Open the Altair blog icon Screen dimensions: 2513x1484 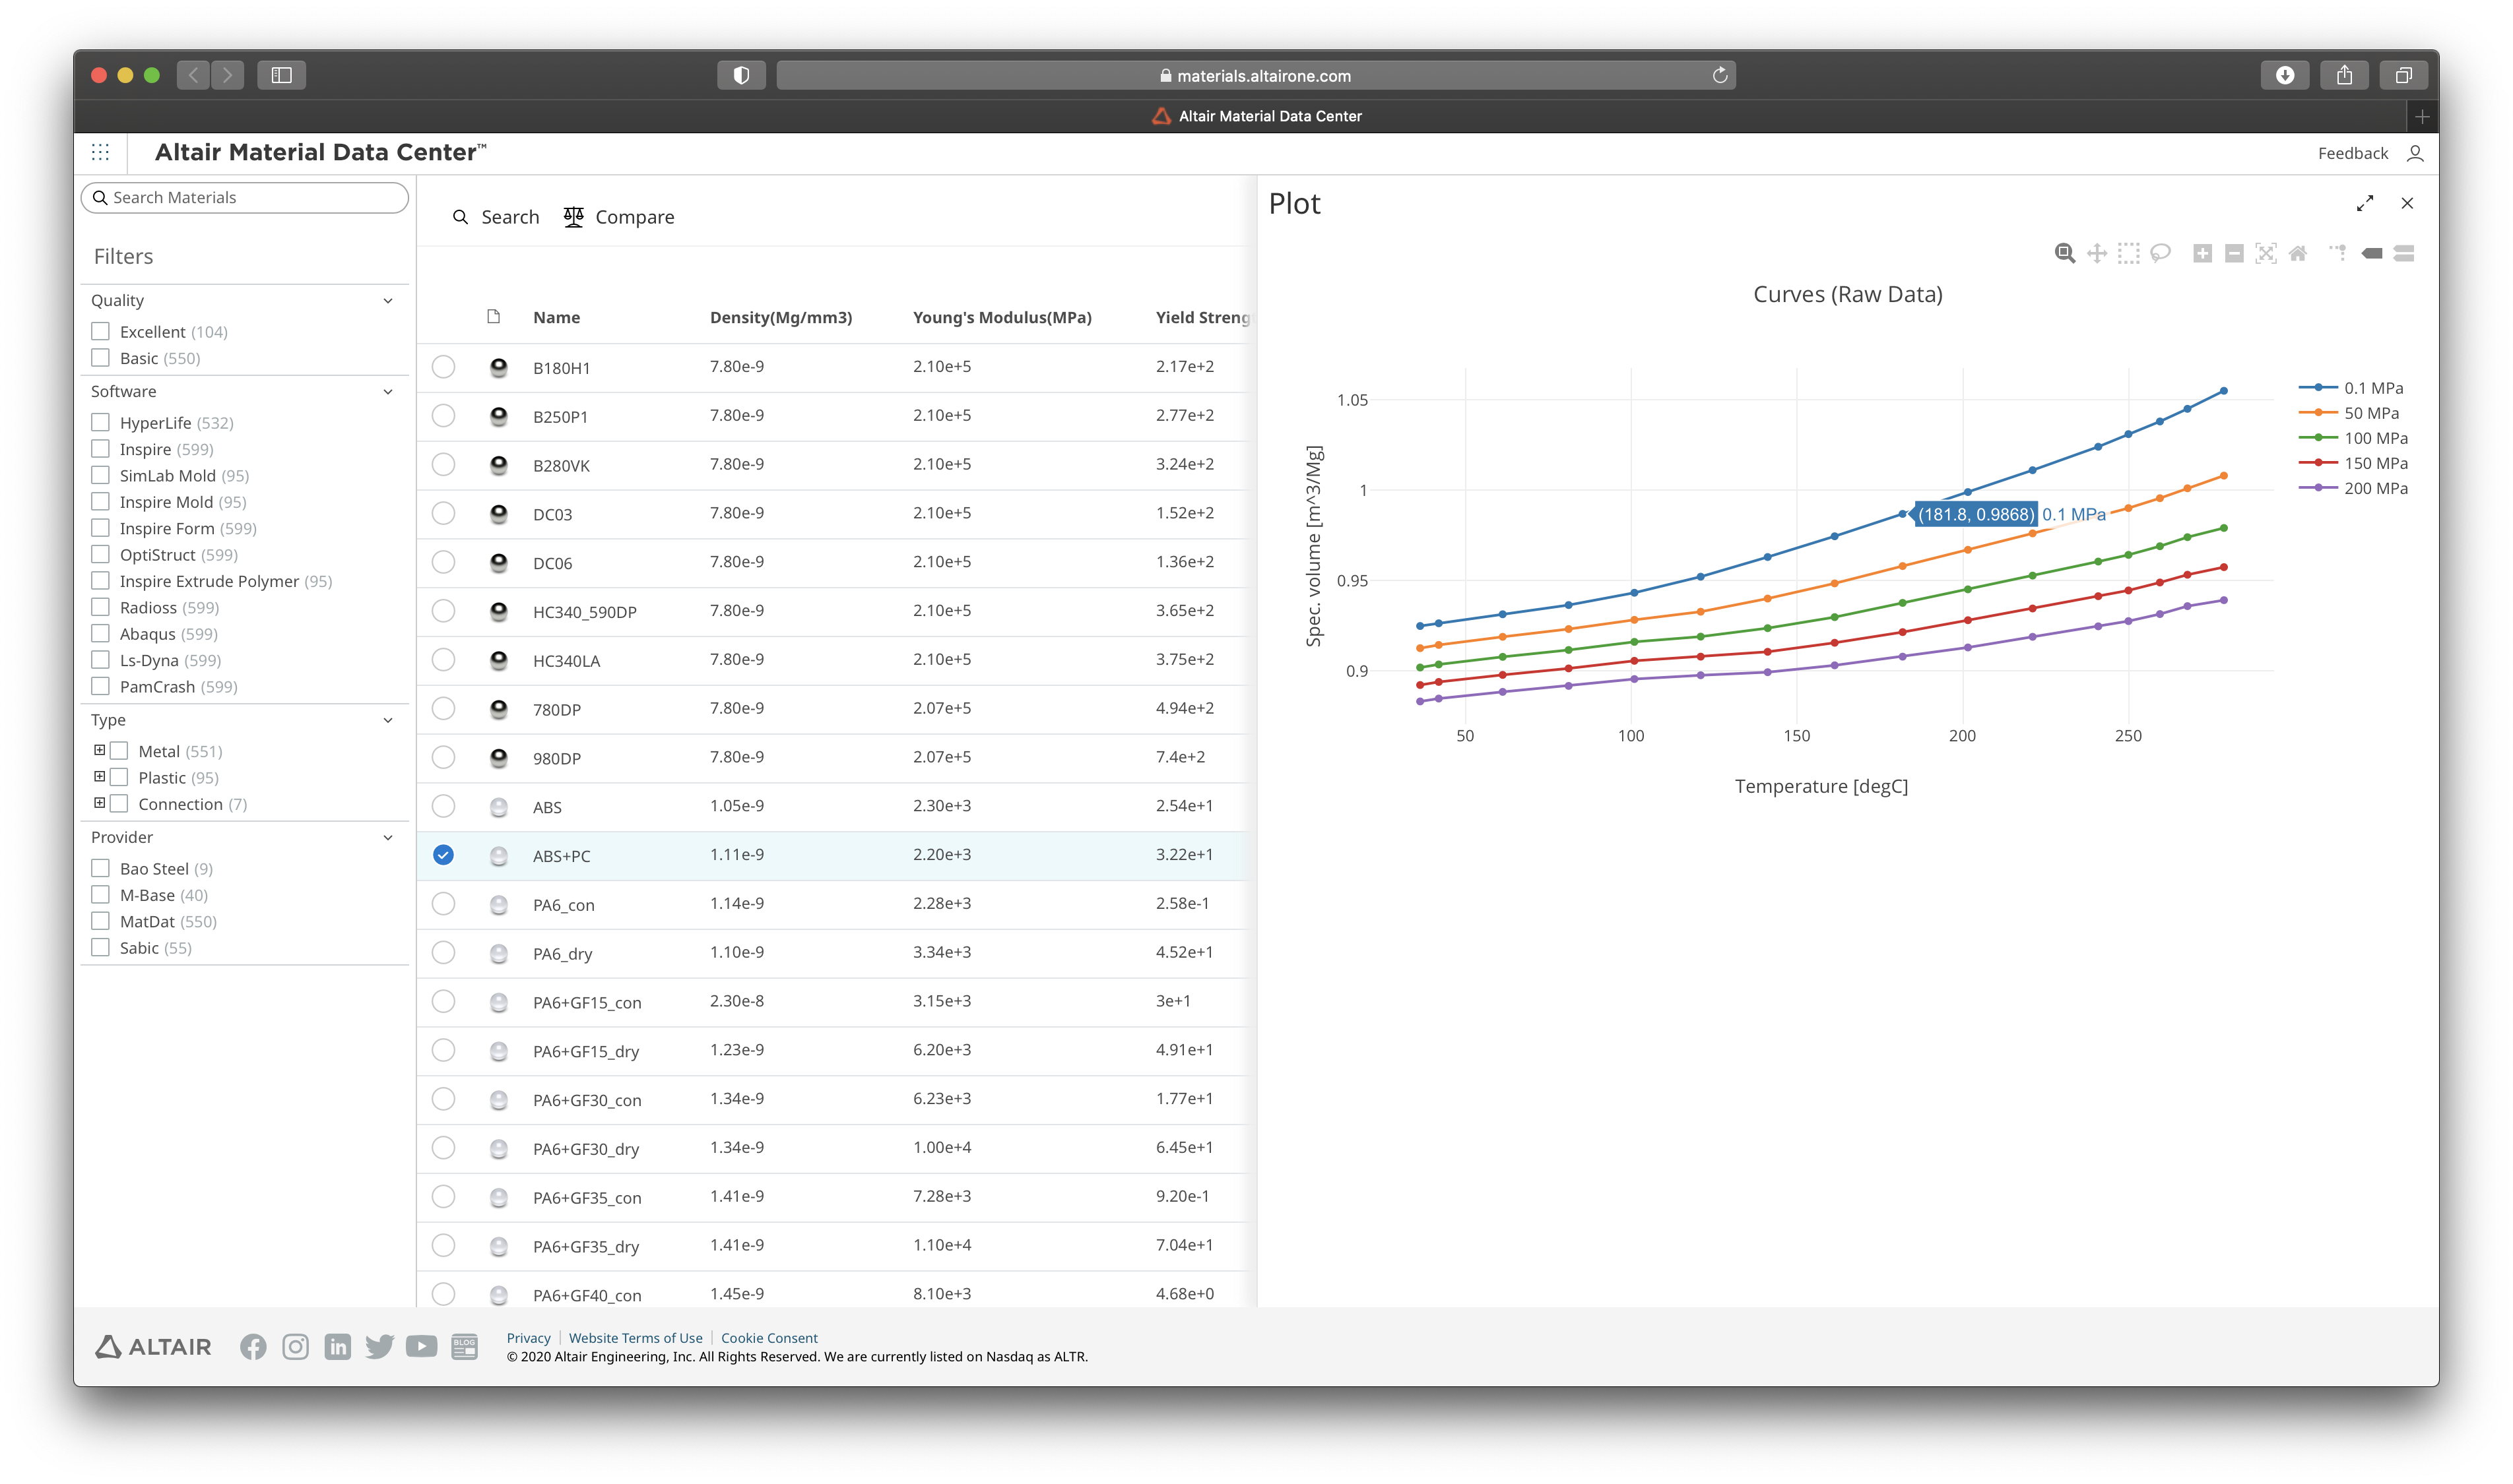coord(464,1347)
